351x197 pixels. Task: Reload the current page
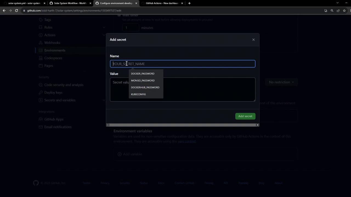pos(16,11)
